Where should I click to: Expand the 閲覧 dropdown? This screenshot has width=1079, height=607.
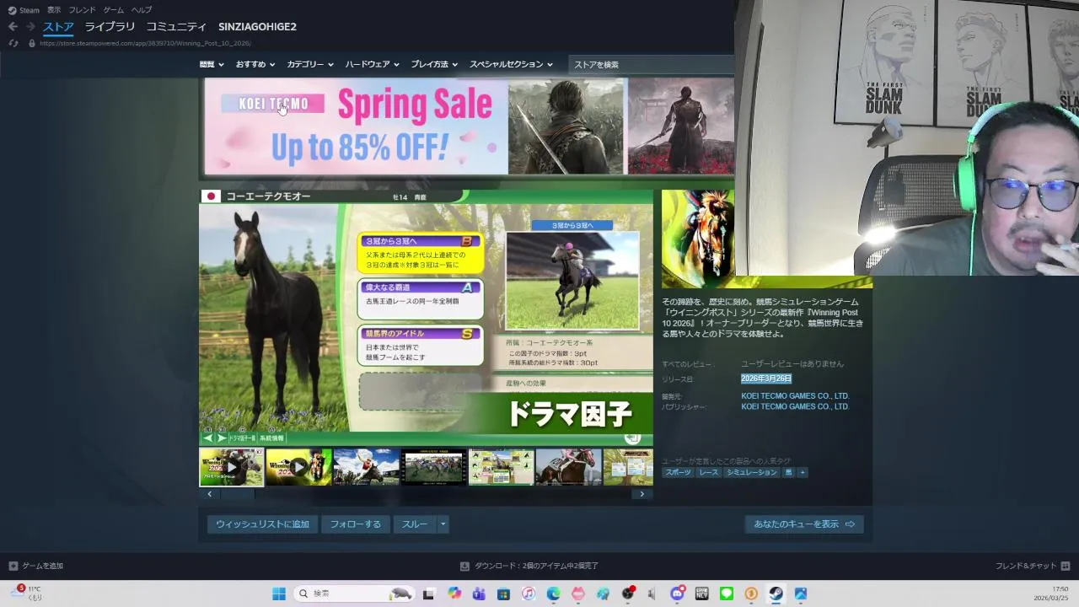click(212, 64)
